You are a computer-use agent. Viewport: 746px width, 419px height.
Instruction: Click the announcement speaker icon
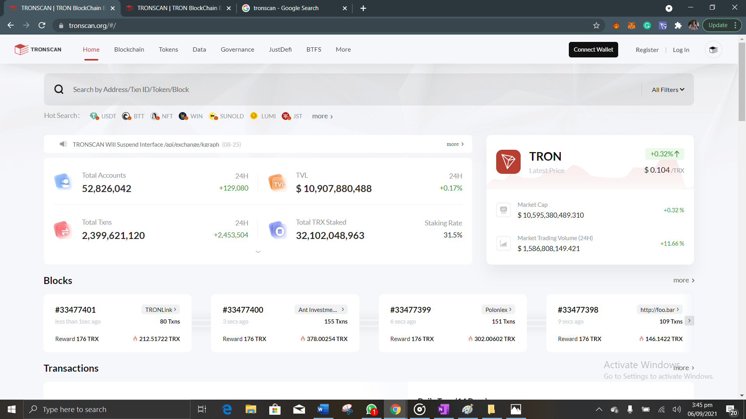coord(63,144)
